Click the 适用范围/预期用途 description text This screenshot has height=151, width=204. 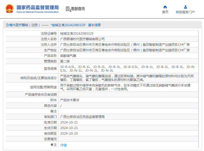pos(125,87)
